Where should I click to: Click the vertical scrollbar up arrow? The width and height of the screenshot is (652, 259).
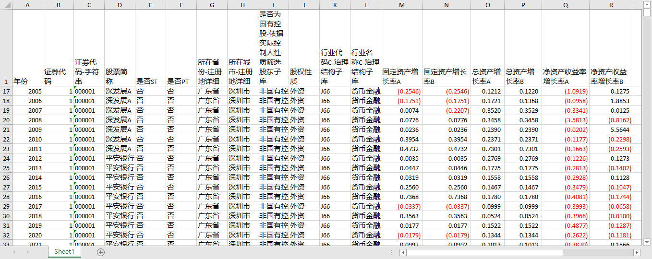647,4
